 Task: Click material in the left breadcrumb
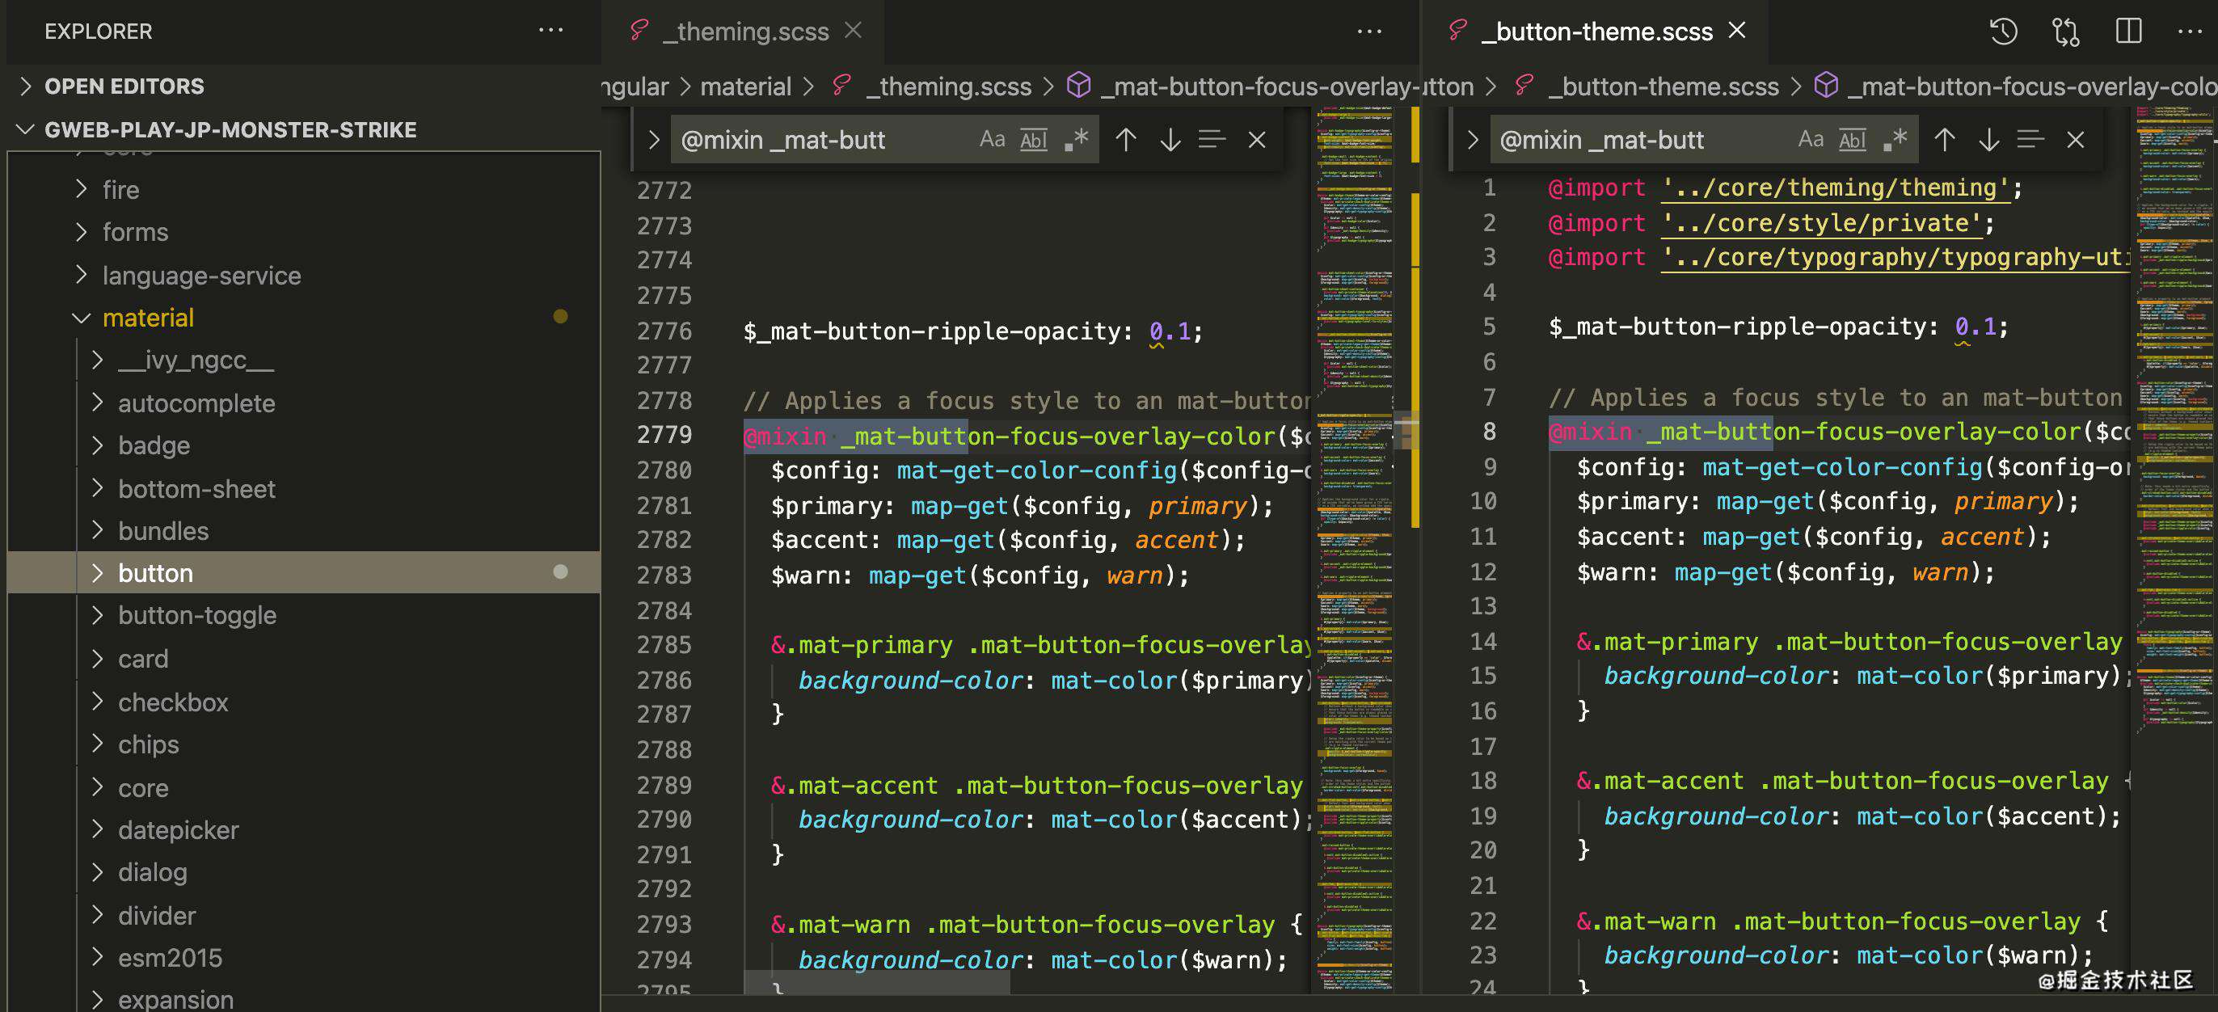tap(745, 86)
